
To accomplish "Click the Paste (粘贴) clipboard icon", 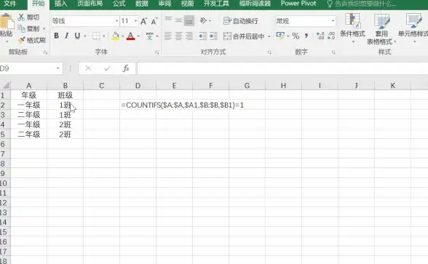I will click(x=7, y=22).
